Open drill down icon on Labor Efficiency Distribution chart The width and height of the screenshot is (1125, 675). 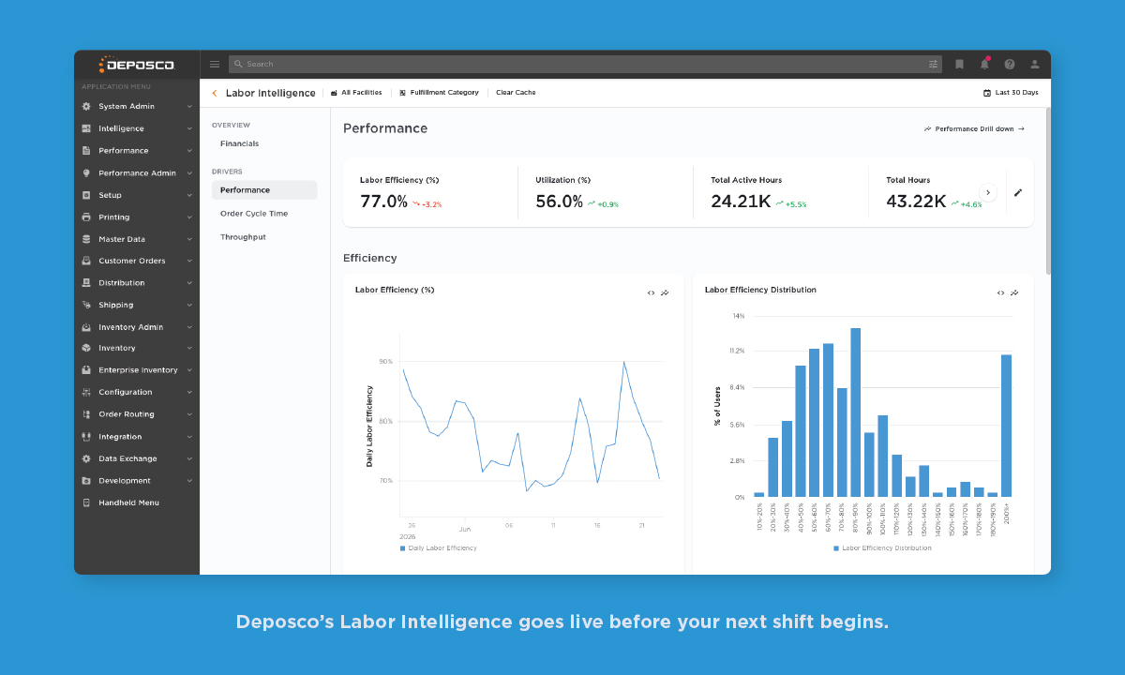pyautogui.click(x=1014, y=292)
